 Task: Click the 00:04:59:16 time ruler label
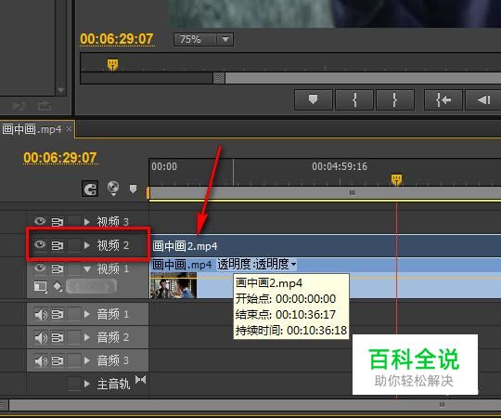(x=340, y=166)
